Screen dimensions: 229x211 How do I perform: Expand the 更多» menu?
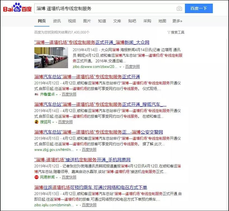pyautogui.click(x=177, y=21)
